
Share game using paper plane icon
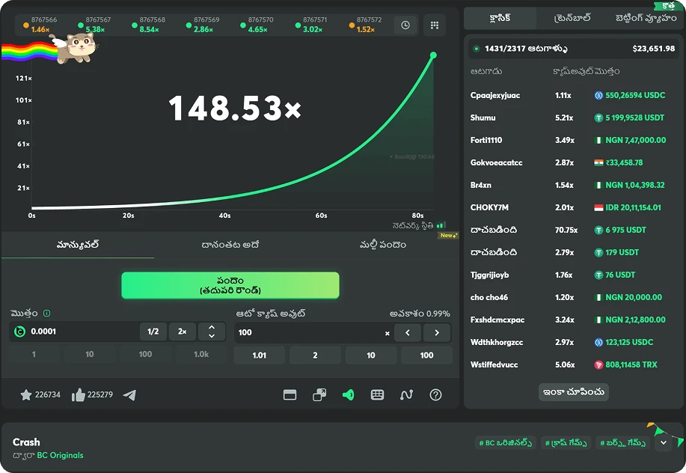click(129, 394)
